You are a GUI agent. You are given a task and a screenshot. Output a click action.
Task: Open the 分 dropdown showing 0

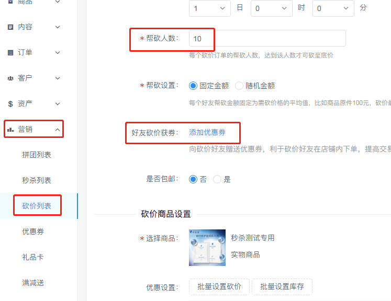point(333,8)
